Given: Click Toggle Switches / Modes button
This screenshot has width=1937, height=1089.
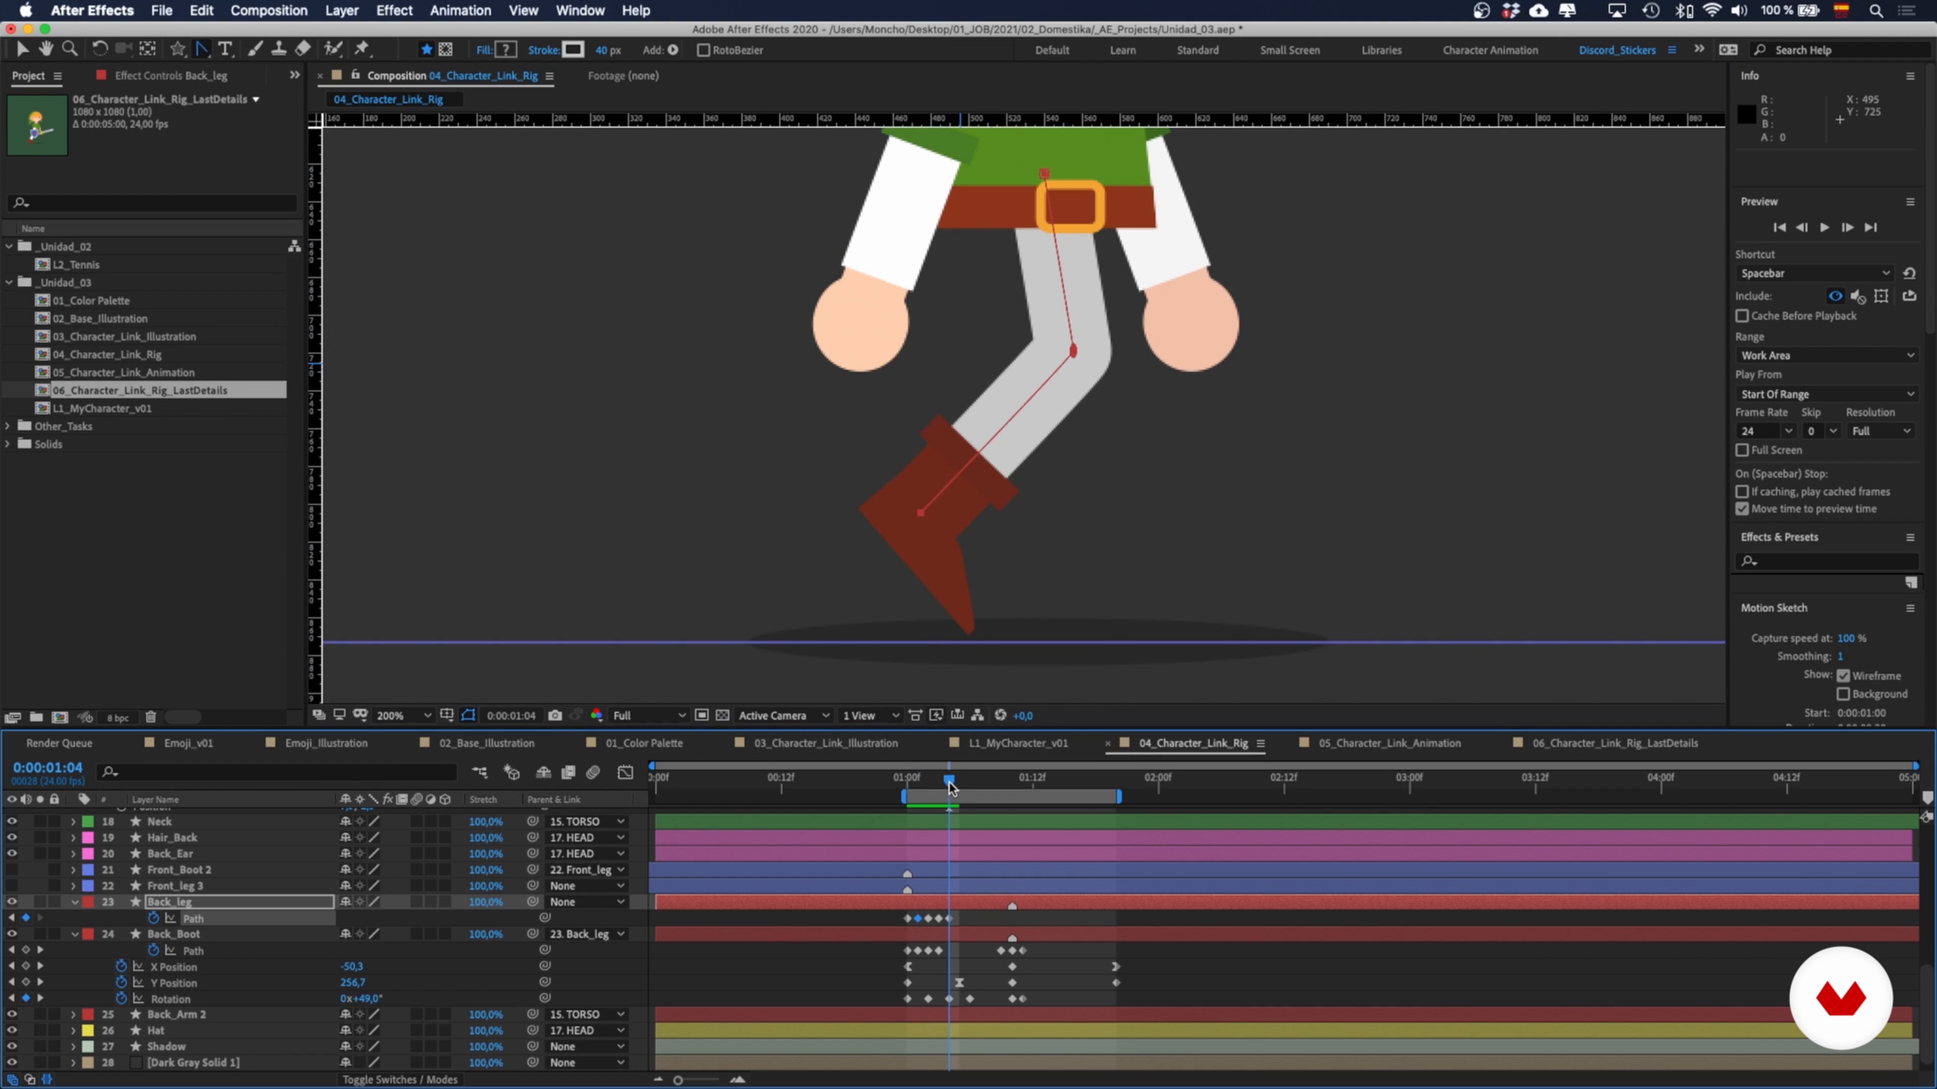Looking at the screenshot, I should pos(400,1079).
